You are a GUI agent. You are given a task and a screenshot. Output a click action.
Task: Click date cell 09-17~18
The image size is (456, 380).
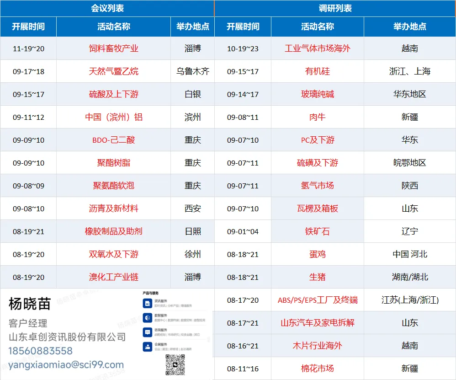click(28, 72)
